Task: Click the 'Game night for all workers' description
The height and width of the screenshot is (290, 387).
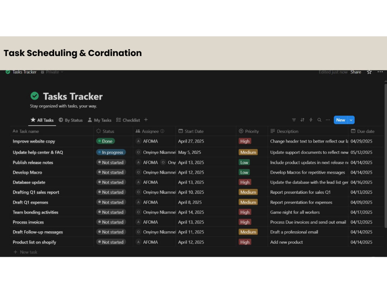Action: coord(295,212)
